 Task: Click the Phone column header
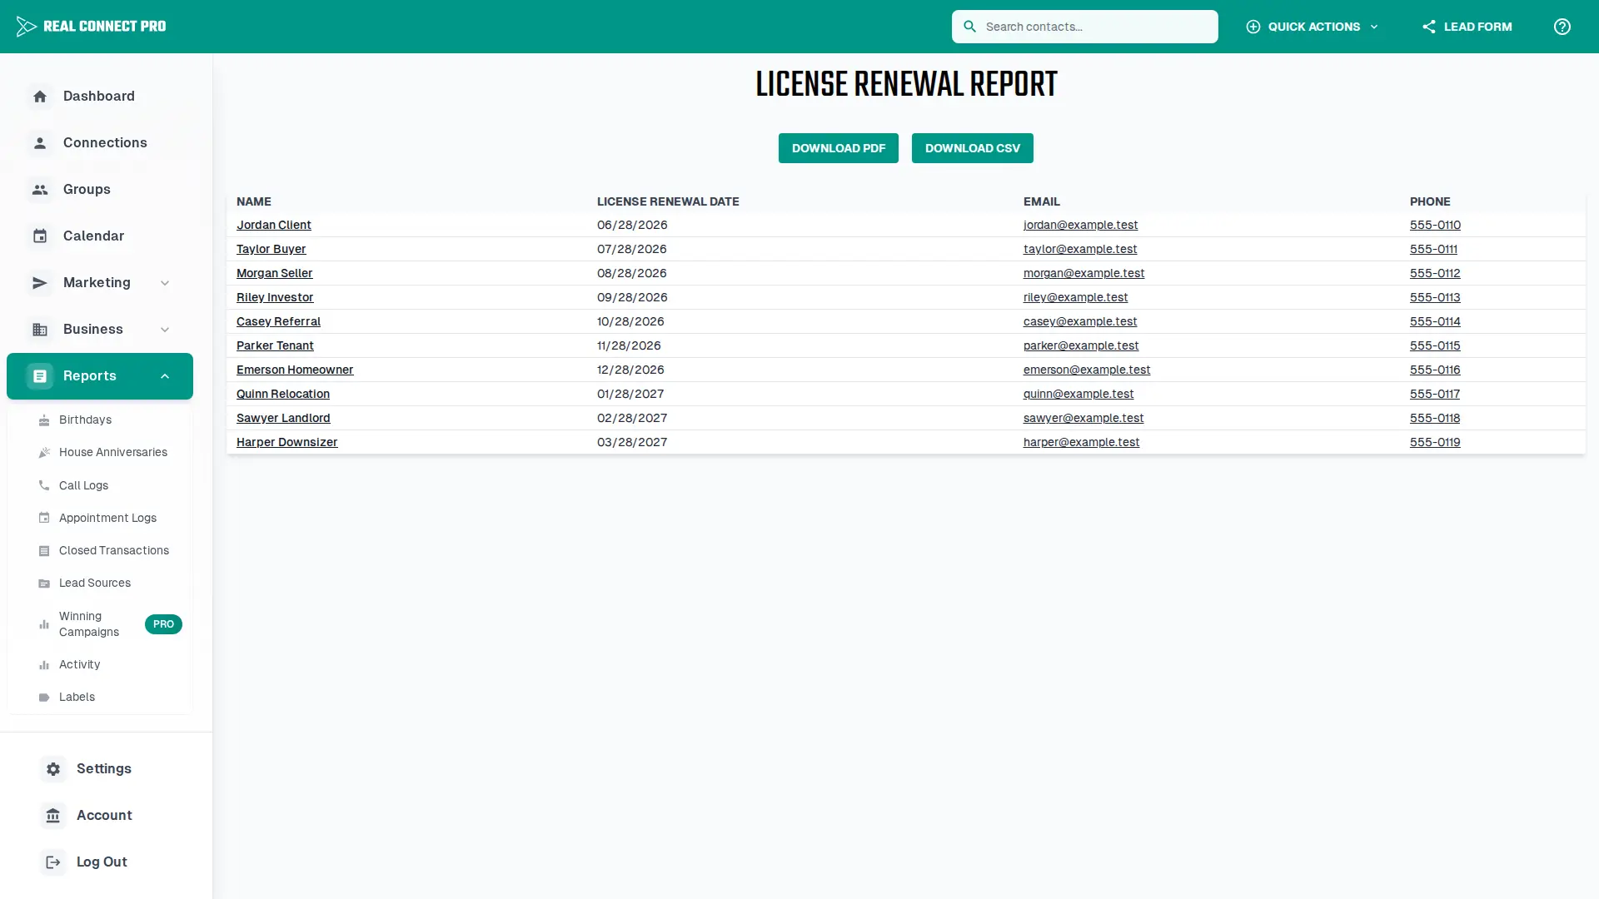click(1429, 201)
